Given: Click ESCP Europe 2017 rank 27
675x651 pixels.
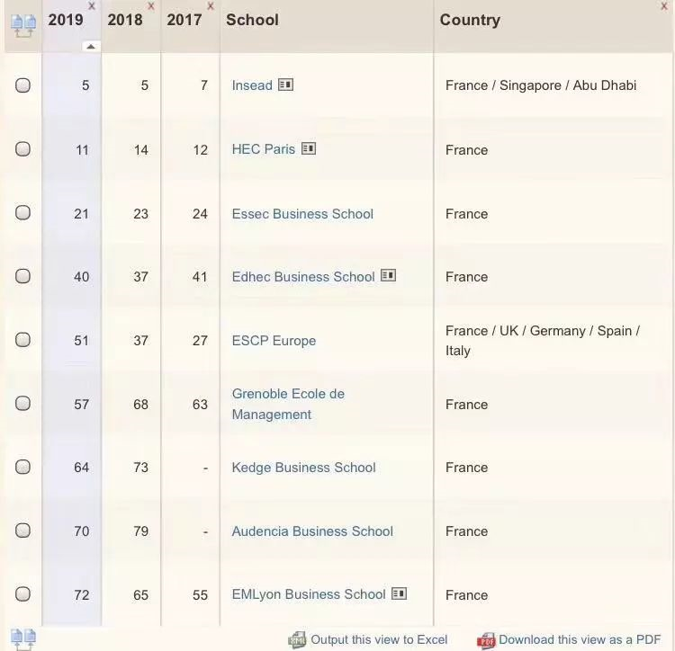Looking at the screenshot, I should [200, 341].
